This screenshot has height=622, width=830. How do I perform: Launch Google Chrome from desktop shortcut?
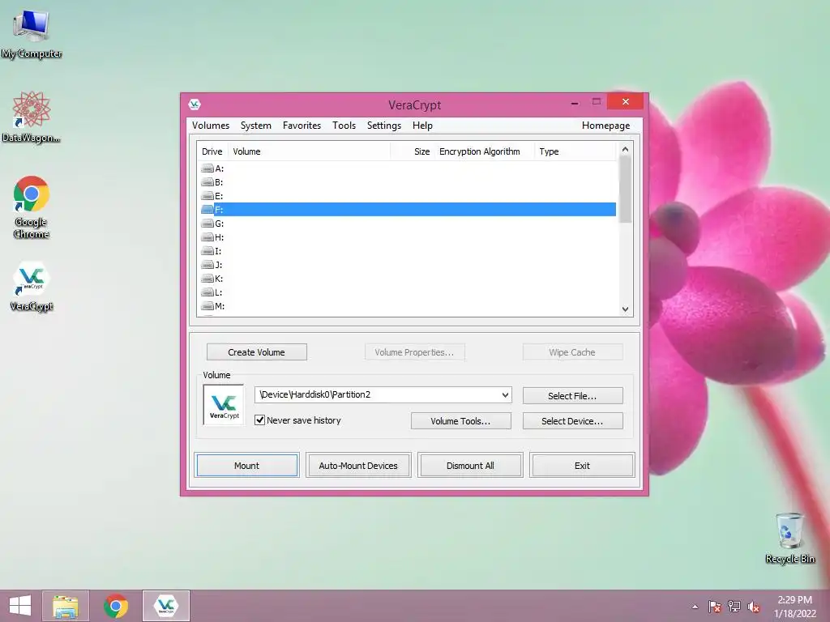[32, 207]
